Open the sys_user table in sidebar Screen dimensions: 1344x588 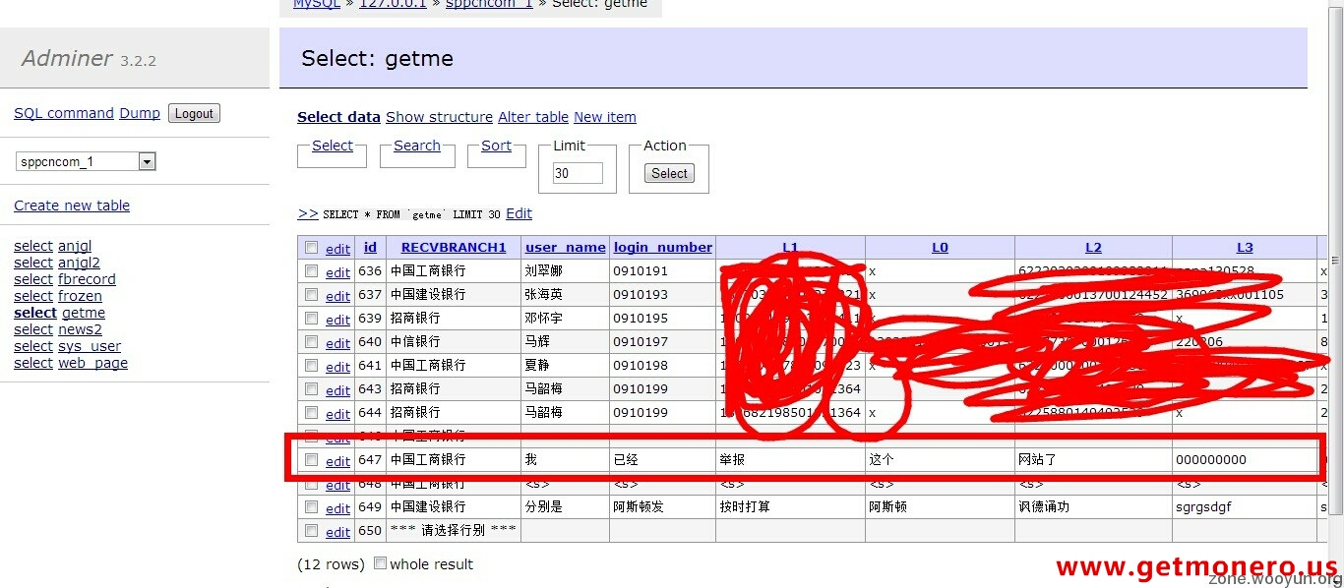point(90,346)
